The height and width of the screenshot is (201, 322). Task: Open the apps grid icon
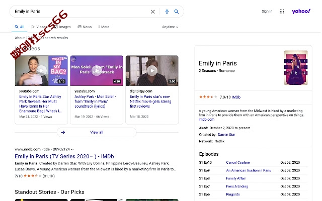tap(282, 12)
